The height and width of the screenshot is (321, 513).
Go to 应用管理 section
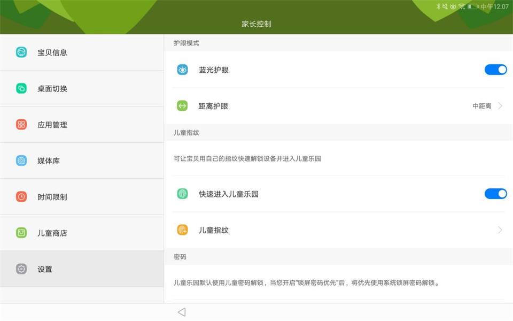pyautogui.click(x=82, y=125)
